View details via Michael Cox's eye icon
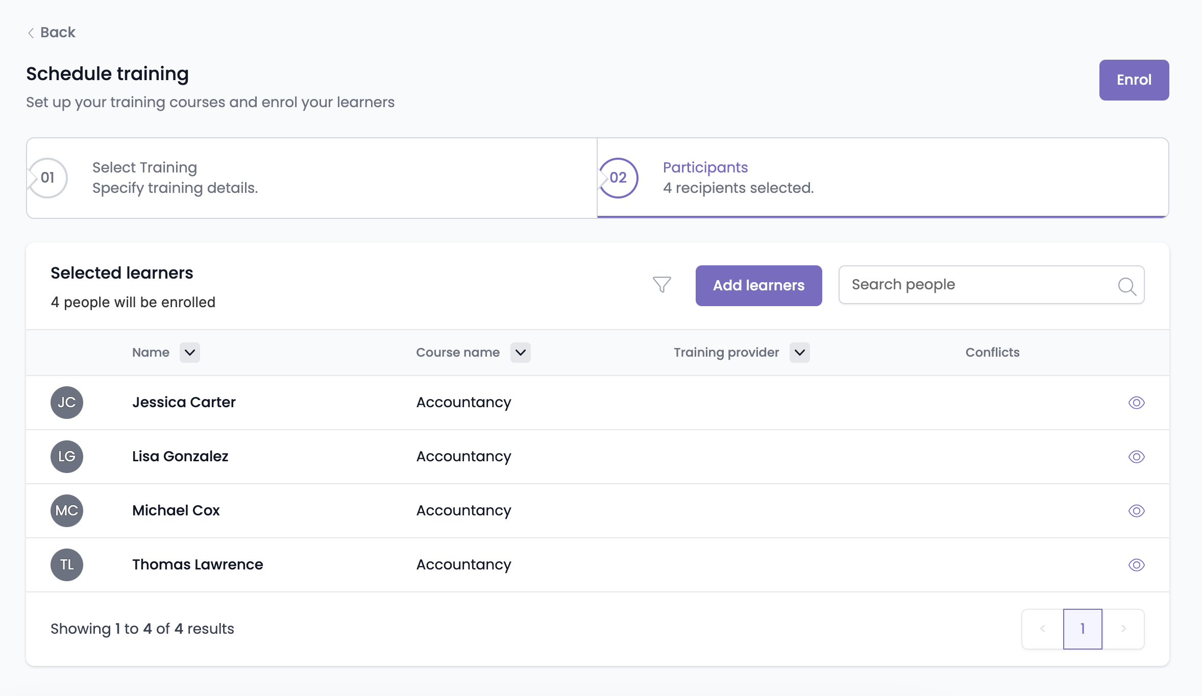1202x696 pixels. click(x=1136, y=511)
